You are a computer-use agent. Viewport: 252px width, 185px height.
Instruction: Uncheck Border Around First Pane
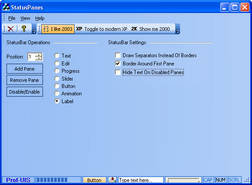coord(118,64)
